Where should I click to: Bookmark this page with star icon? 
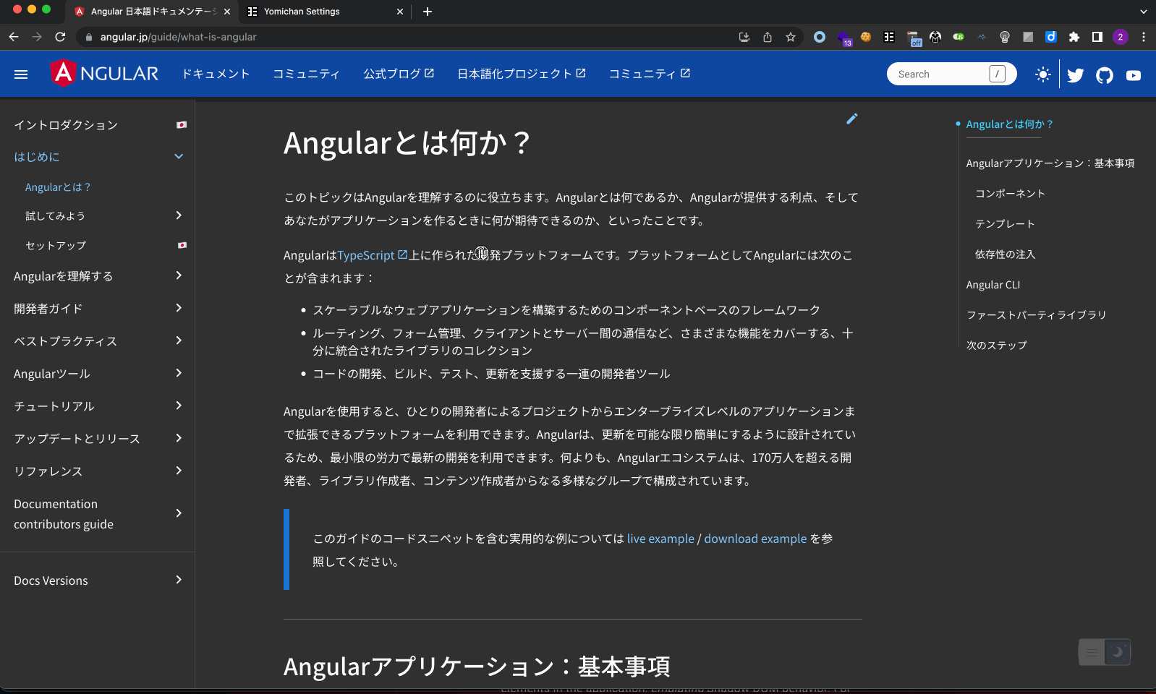point(791,37)
